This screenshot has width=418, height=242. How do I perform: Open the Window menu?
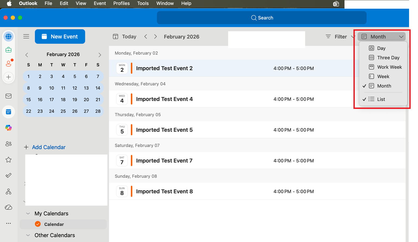click(165, 4)
